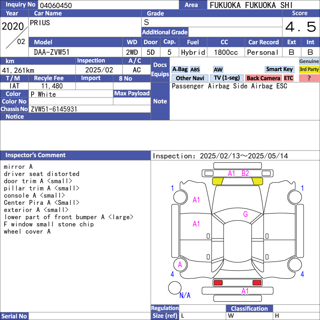Click the Smart Key badge
This screenshot has height=320, width=320.
pos(280,70)
